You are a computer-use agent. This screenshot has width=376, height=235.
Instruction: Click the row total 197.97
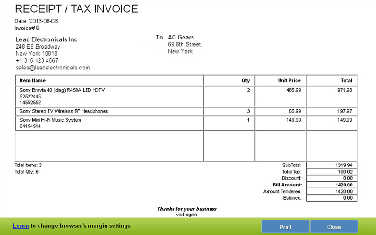point(345,111)
